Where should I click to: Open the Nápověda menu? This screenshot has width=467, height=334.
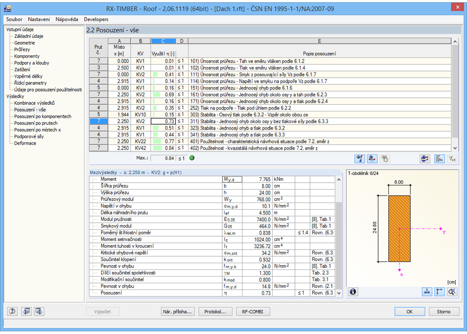pyautogui.click(x=67, y=19)
